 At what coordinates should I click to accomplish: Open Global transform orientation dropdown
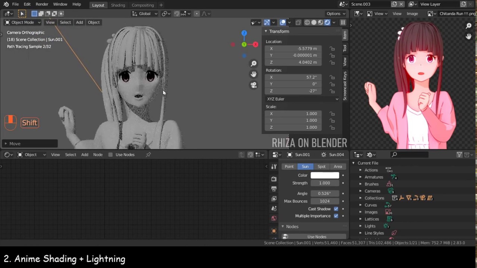click(x=145, y=13)
